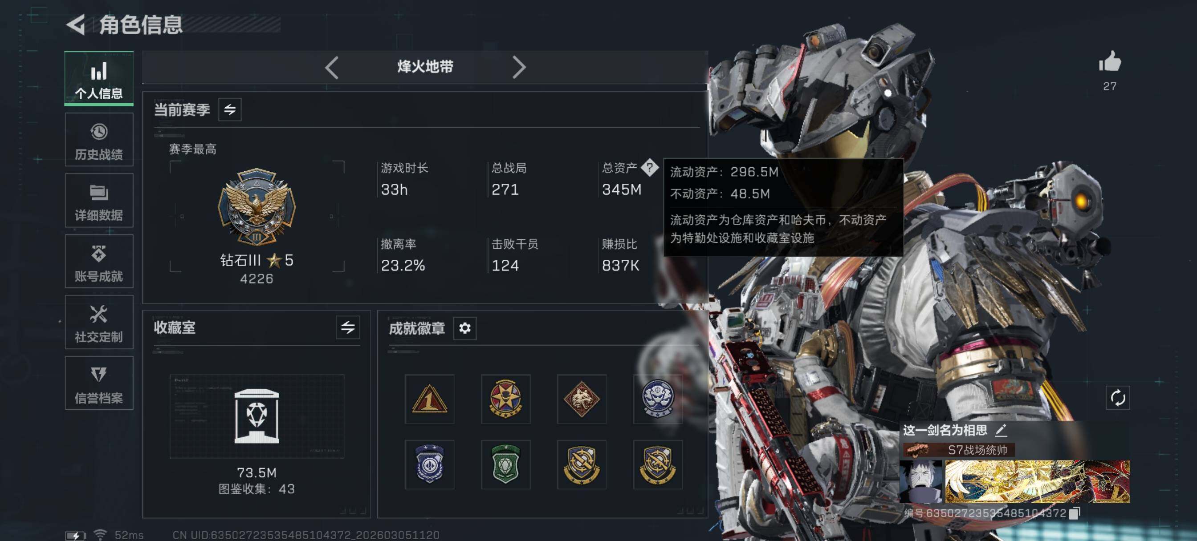
Task: Open the 详细数据 tab
Action: [99, 201]
